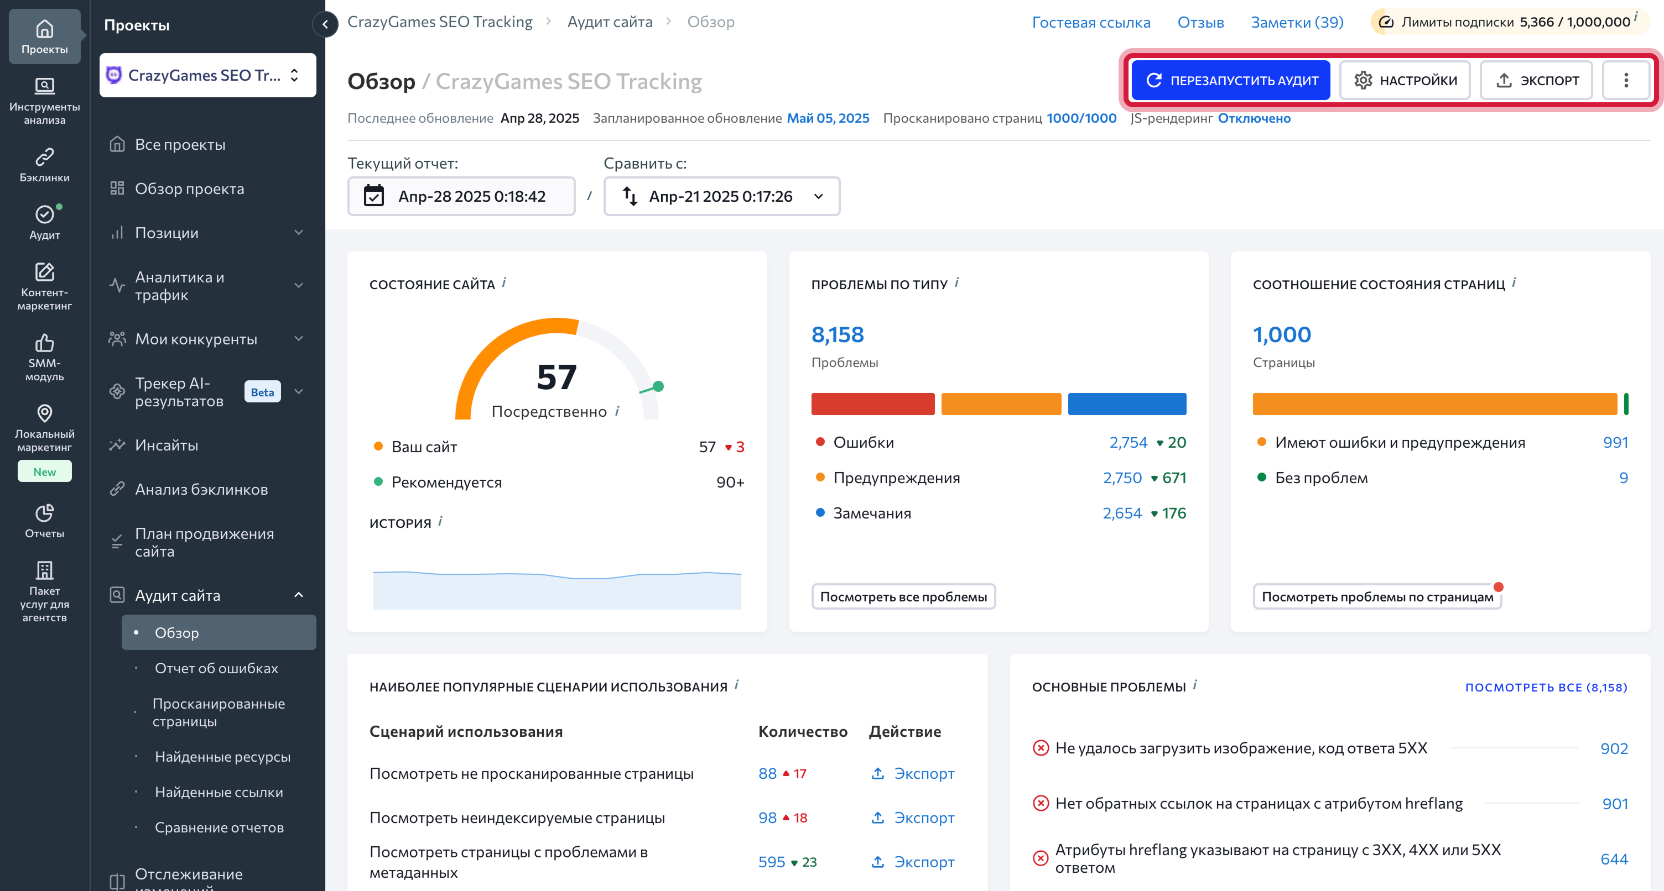Open Пакет услуг для агентств icon
The image size is (1664, 891).
point(44,570)
